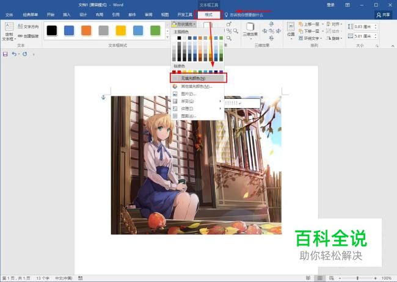Switch to the 视图 View tab
Screen dimensions: 397x282
click(165, 15)
